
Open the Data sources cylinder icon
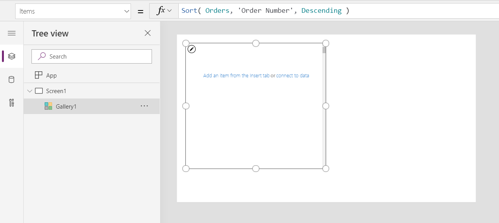click(x=12, y=80)
